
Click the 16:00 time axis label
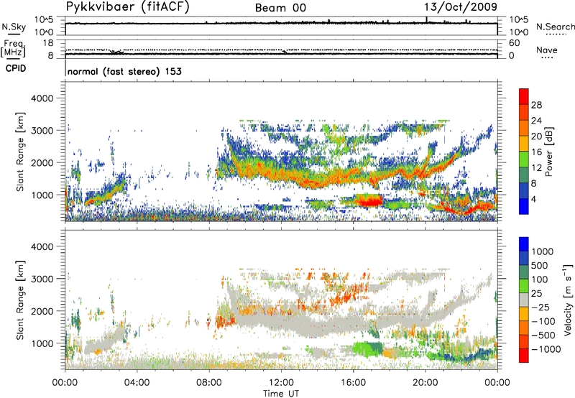tap(353, 383)
